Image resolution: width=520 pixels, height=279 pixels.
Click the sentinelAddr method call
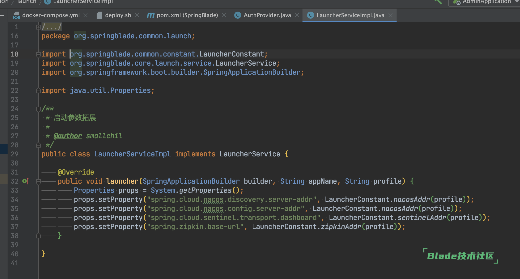(x=422, y=217)
